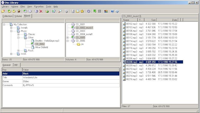Click the open folder toolbar icon
Viewport: 200px width, 113px height.
point(3,11)
